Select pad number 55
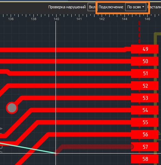 tap(145, 122)
